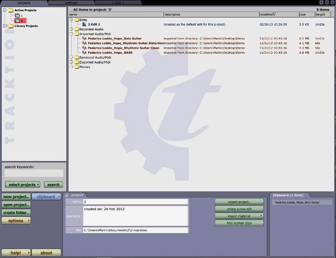Click the project description text box

135,216
